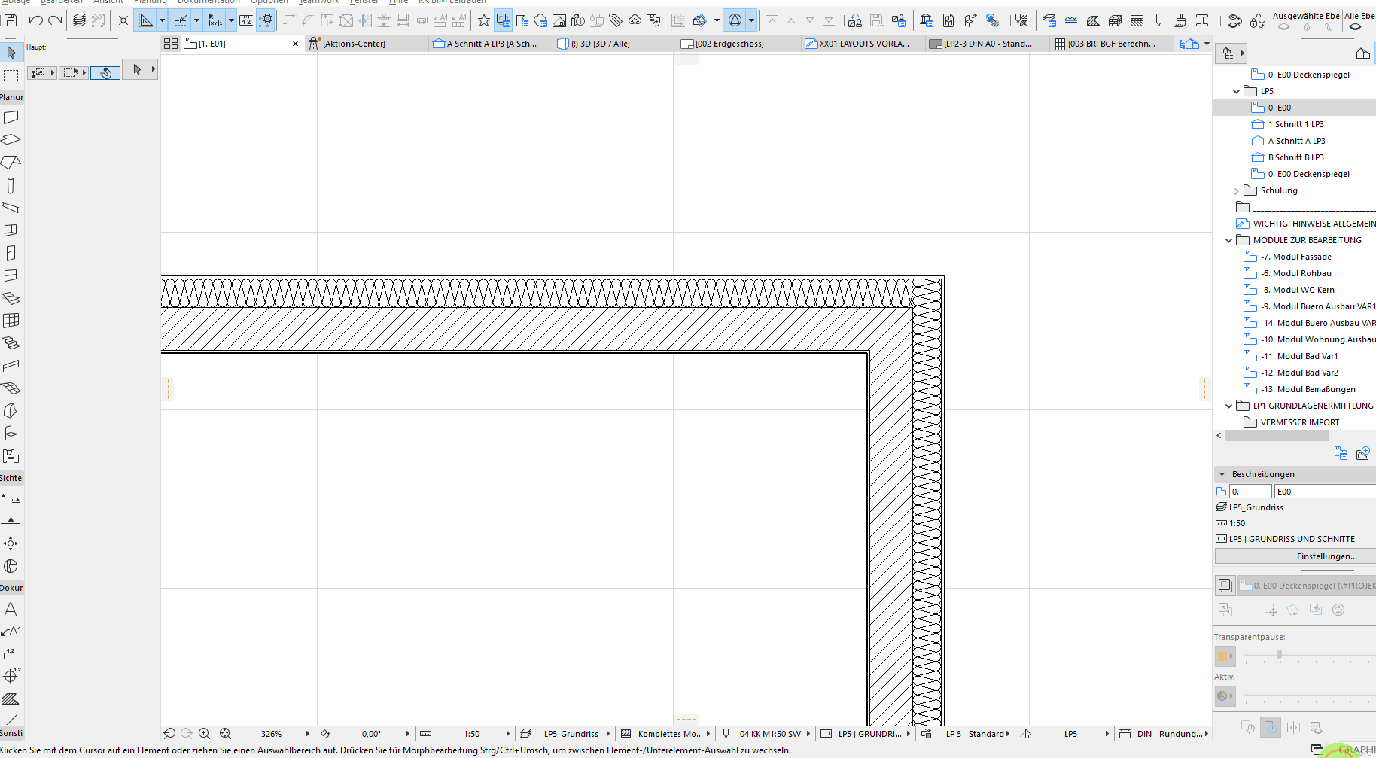The image size is (1376, 758).
Task: Undo the last action
Action: pos(35,20)
